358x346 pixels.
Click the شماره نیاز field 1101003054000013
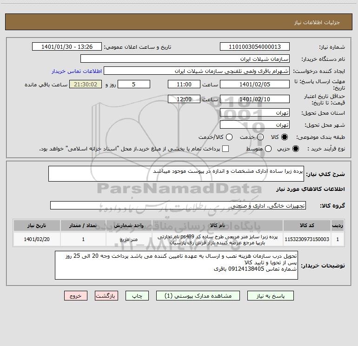click(x=255, y=47)
